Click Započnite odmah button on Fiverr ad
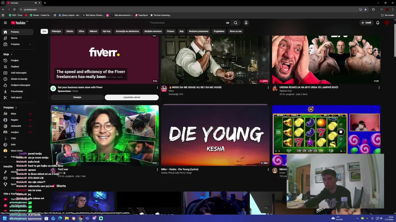Screen dimensions: 396x222 (x=132, y=97)
